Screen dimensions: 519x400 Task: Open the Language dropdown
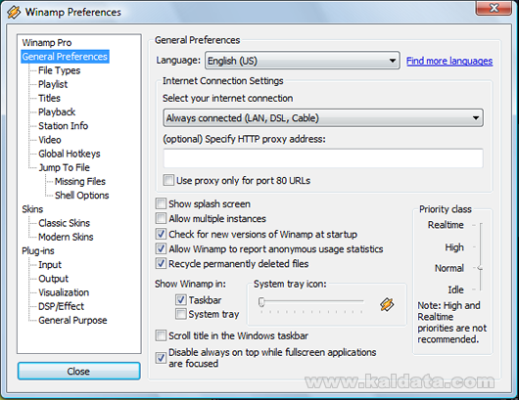pyautogui.click(x=303, y=61)
